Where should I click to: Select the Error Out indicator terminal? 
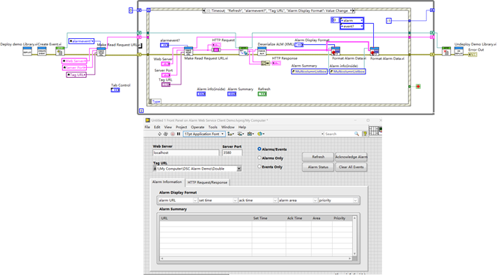(x=473, y=55)
